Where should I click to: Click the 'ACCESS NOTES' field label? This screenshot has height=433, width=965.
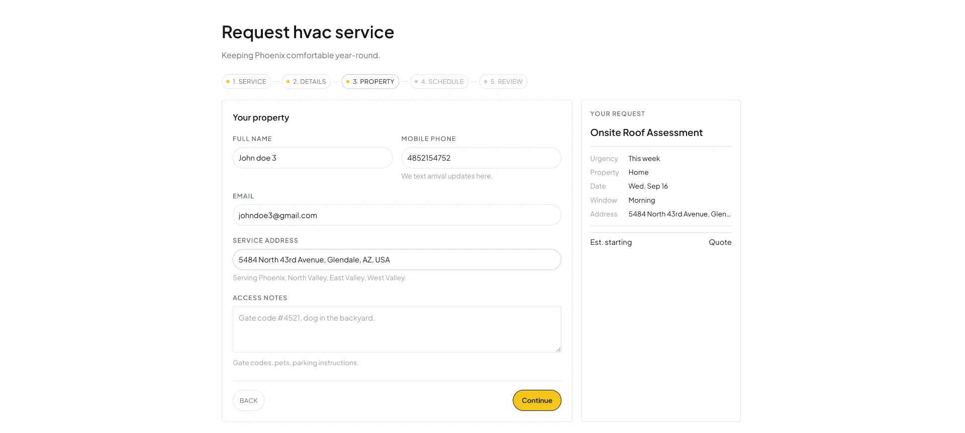260,298
